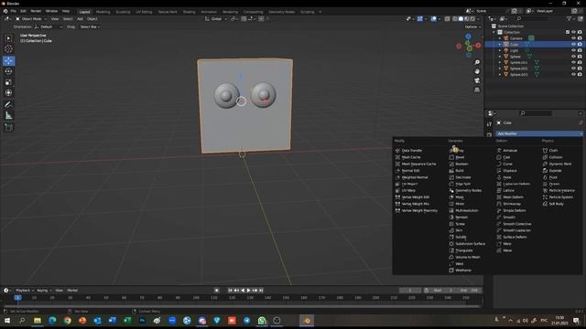This screenshot has width=586, height=329.
Task: Expand the Cube item in outliner
Action: coord(500,44)
